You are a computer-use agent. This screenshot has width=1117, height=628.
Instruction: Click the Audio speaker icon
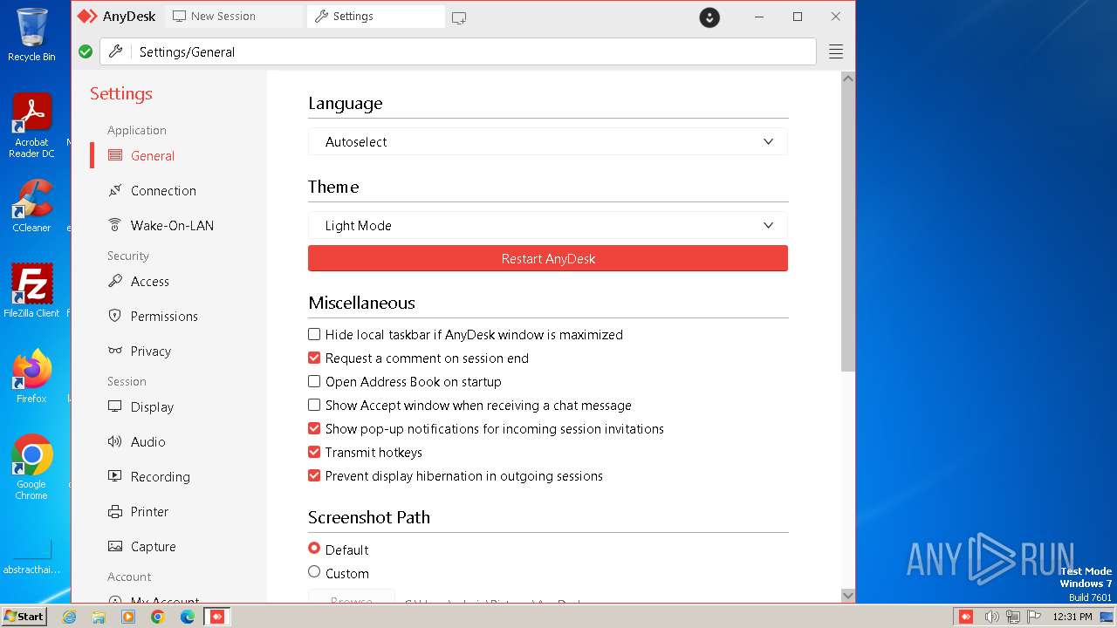coord(114,442)
